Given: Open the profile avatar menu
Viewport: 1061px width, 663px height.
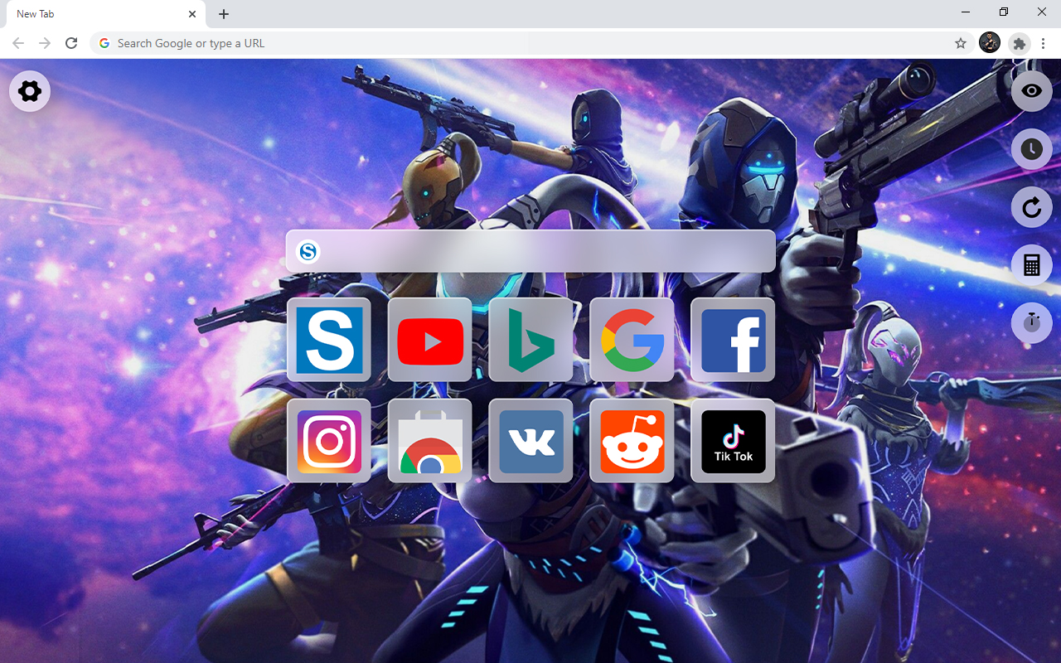Looking at the screenshot, I should pyautogui.click(x=990, y=43).
